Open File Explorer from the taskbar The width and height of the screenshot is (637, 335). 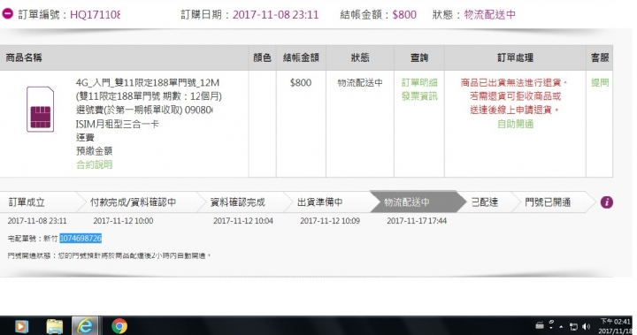55,326
